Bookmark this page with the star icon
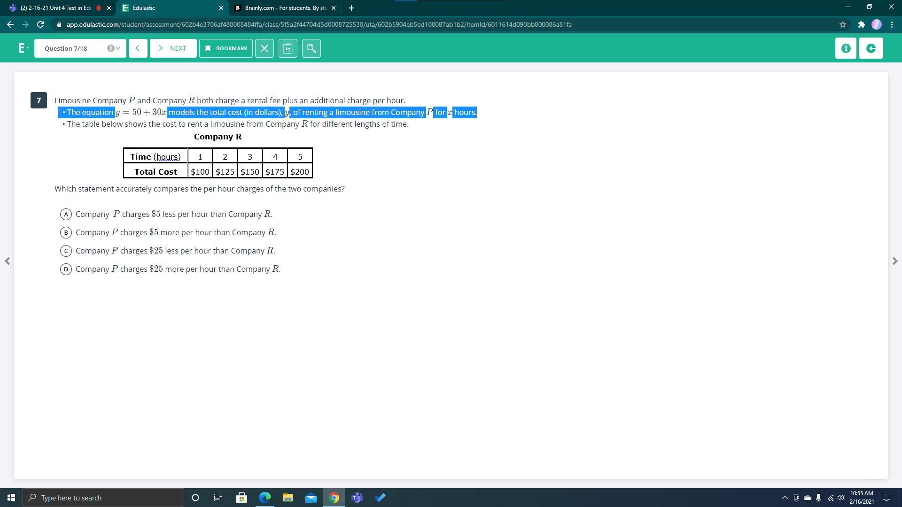This screenshot has width=902, height=507. [x=843, y=24]
